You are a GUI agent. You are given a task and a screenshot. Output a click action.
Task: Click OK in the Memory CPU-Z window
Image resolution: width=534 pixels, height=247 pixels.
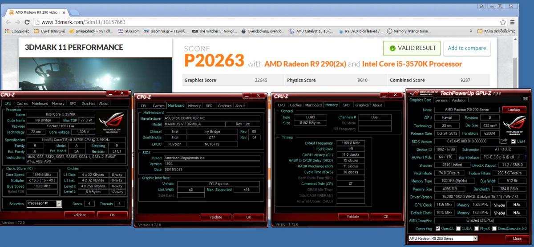385,216
